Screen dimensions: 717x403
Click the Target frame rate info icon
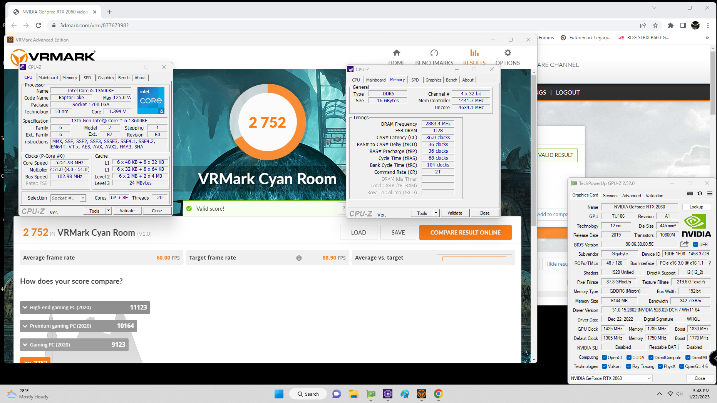[x=299, y=258]
